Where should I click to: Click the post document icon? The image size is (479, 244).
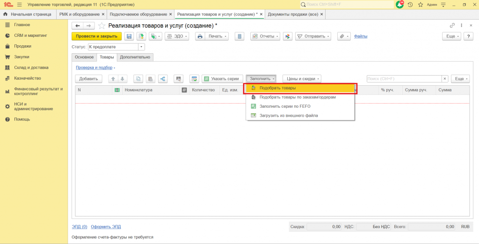point(141,36)
